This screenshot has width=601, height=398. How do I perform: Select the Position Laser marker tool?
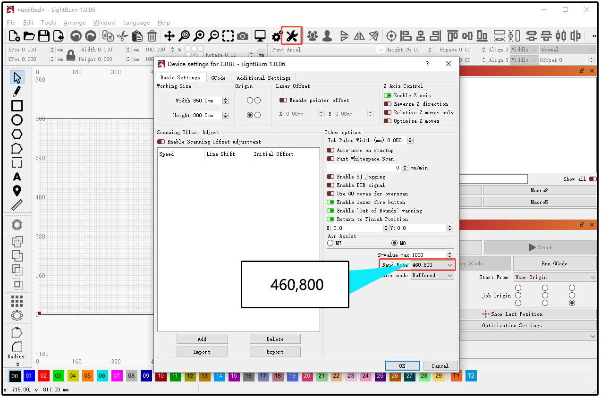[x=17, y=191]
